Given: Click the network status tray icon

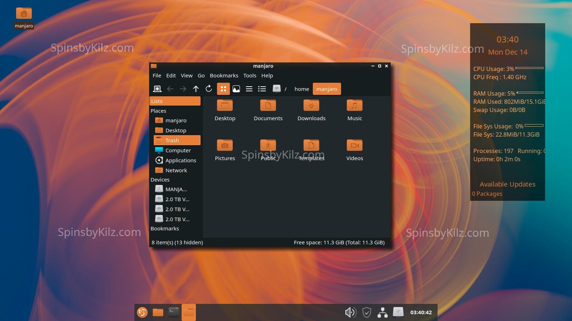Looking at the screenshot, I should [x=383, y=312].
